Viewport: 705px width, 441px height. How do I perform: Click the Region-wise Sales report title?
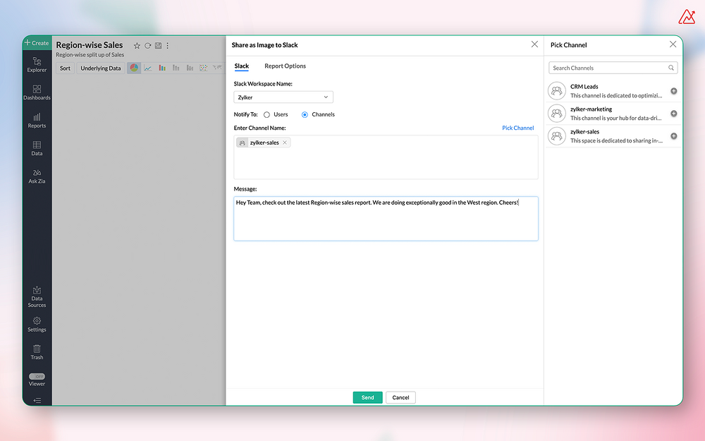90,45
